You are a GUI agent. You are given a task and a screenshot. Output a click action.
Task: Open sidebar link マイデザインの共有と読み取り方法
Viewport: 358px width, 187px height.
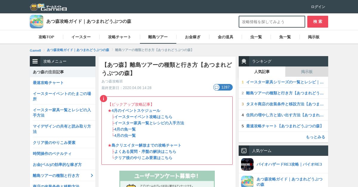pos(62,129)
